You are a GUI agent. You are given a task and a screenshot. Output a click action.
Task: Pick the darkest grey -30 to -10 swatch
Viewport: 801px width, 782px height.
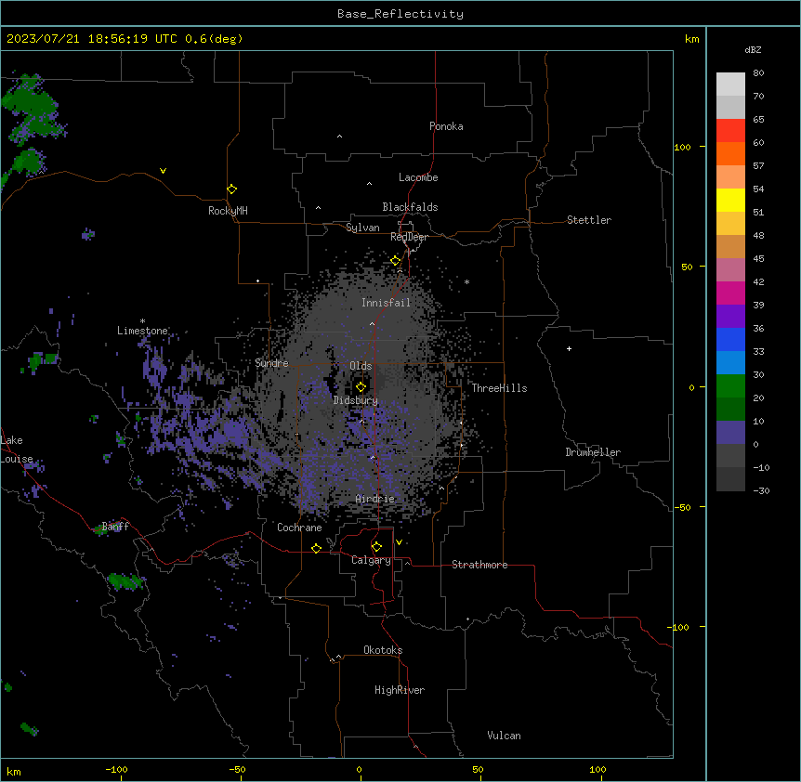click(730, 479)
